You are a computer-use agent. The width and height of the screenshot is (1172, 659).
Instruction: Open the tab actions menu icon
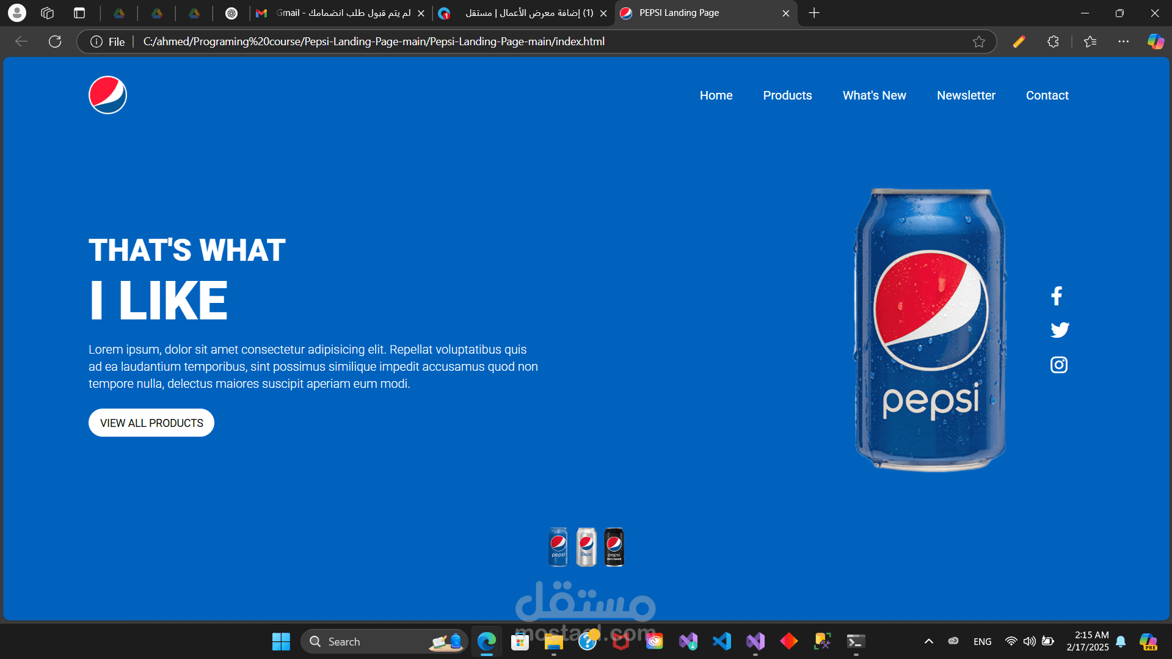pyautogui.click(x=79, y=13)
